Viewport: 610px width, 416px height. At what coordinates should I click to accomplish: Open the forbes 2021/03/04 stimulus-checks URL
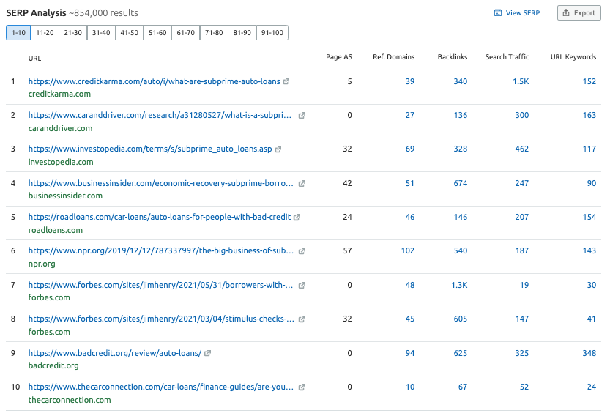[x=161, y=319]
